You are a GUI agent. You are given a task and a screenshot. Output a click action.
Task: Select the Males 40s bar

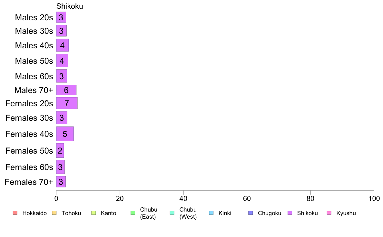point(62,45)
